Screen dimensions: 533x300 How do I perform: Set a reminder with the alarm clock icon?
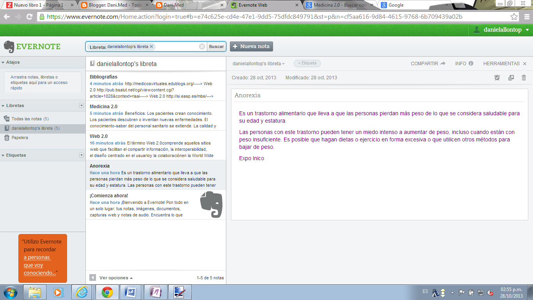coord(497,78)
